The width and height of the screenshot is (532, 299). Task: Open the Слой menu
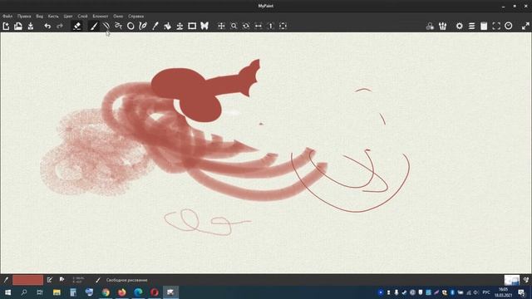coord(82,16)
